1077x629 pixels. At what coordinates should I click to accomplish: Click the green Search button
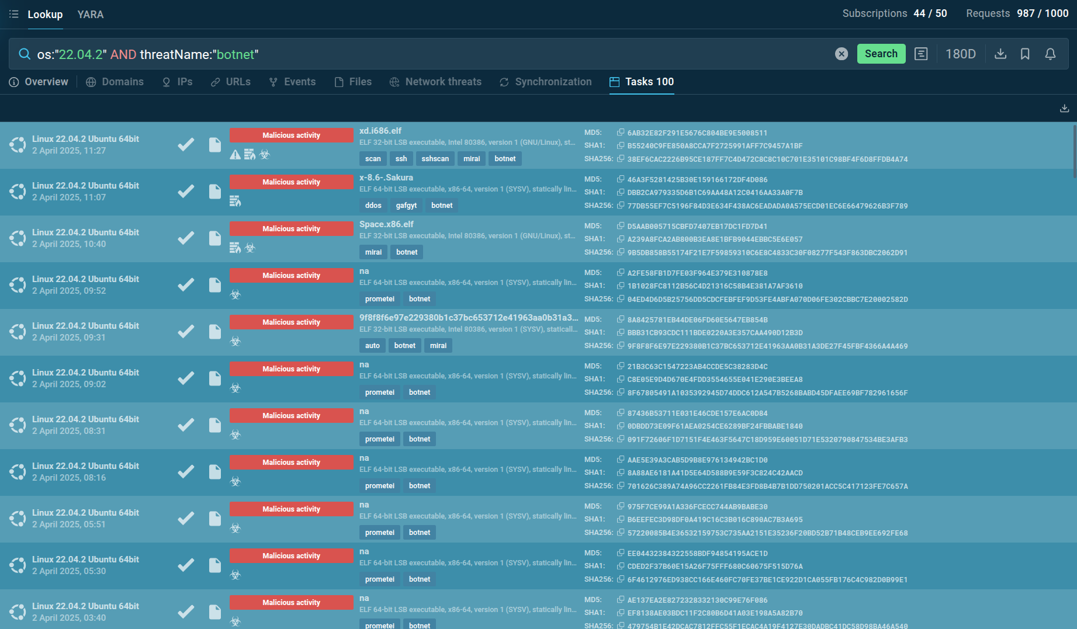881,54
